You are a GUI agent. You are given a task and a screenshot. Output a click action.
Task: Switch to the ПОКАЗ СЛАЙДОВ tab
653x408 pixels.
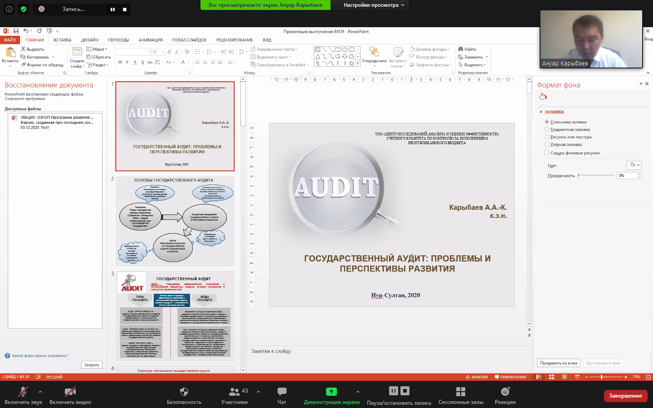pos(189,40)
